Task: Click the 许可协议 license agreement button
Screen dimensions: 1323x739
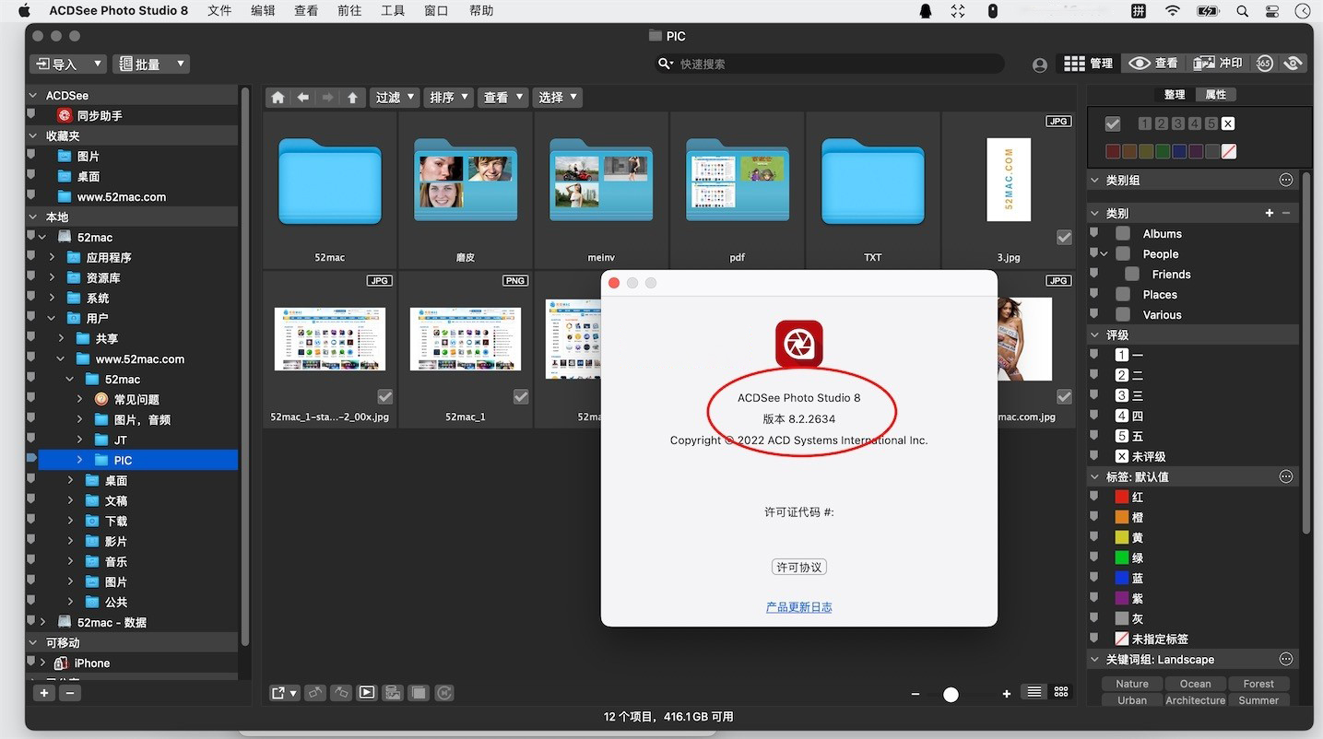Action: click(x=798, y=568)
